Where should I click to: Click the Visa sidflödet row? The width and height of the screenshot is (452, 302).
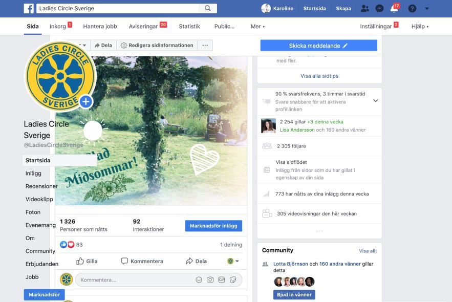pyautogui.click(x=319, y=170)
